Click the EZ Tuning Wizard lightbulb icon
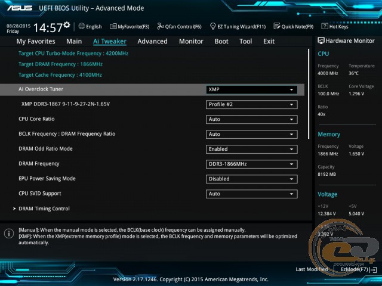382x286 pixels. [x=212, y=26]
